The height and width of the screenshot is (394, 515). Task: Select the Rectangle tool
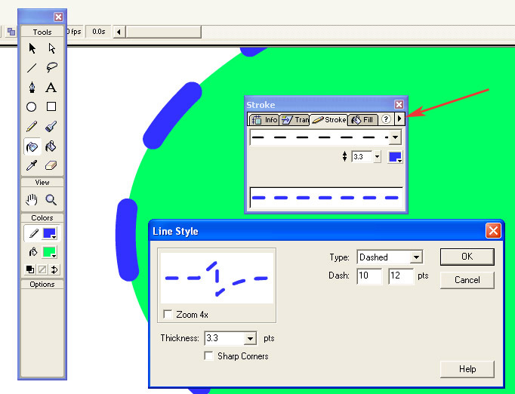pos(51,106)
